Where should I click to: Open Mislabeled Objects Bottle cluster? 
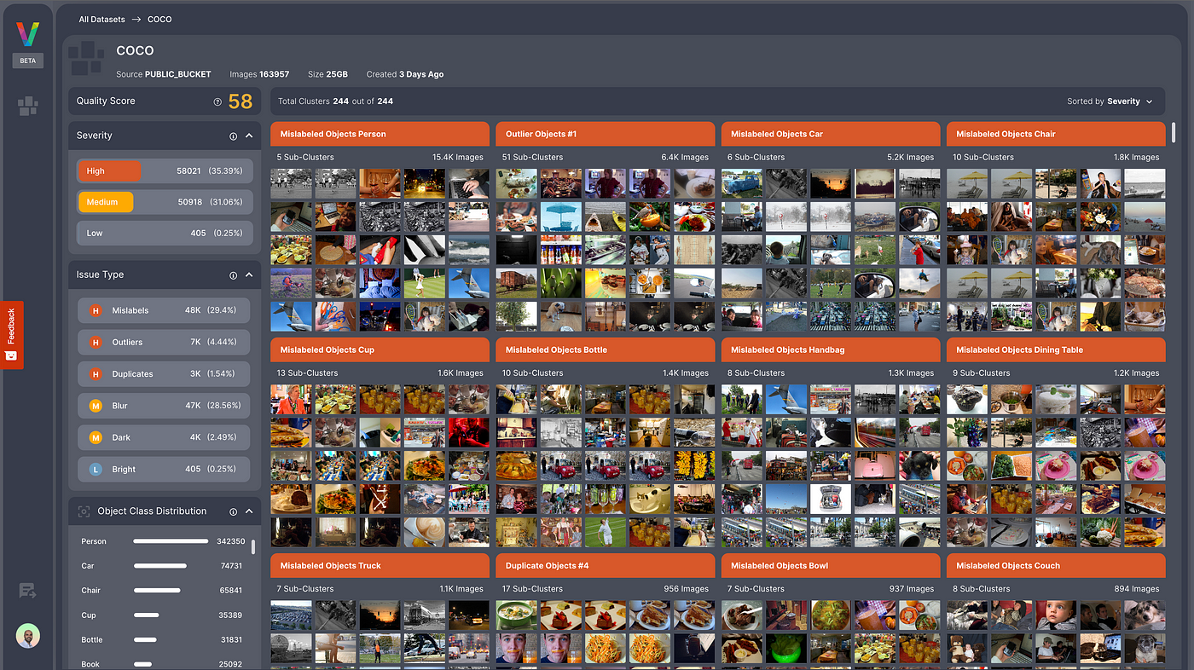[x=605, y=349]
